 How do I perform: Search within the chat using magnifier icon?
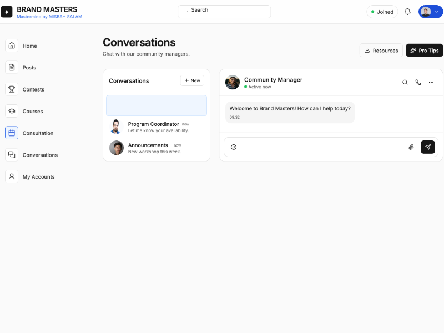405,82
